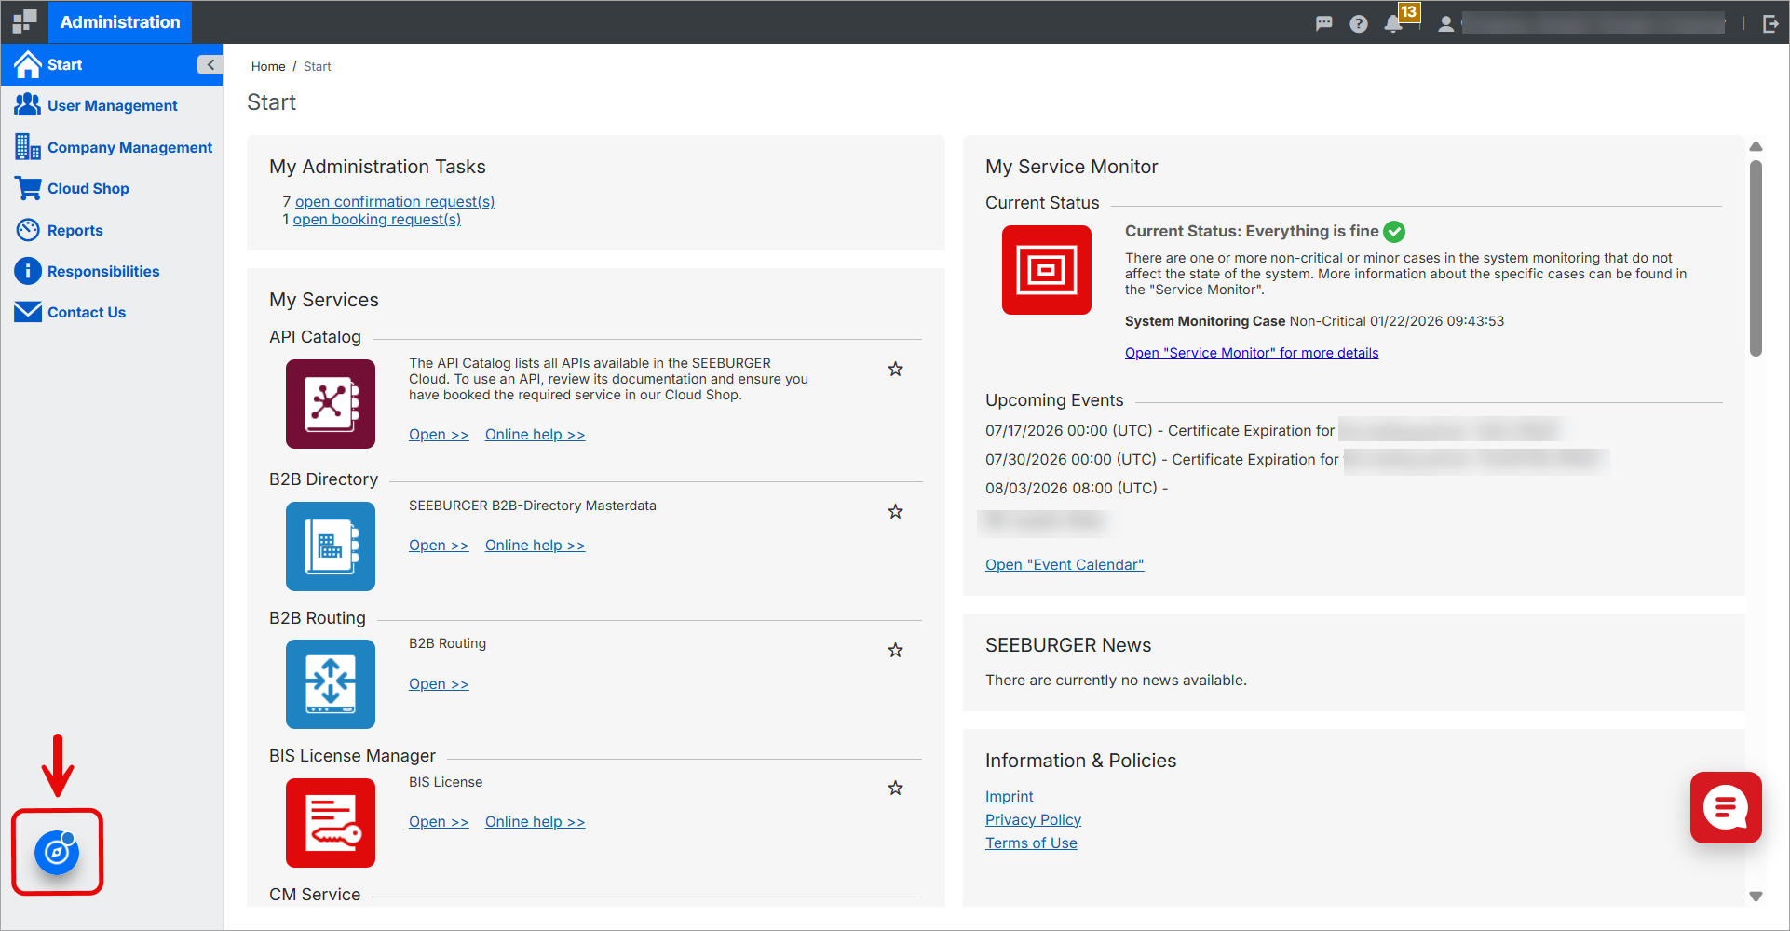Screen dimensions: 1790x931
Task: Click the '08/03/2026 08:00 (UTC)' event entry
Action: pyautogui.click(x=1077, y=488)
